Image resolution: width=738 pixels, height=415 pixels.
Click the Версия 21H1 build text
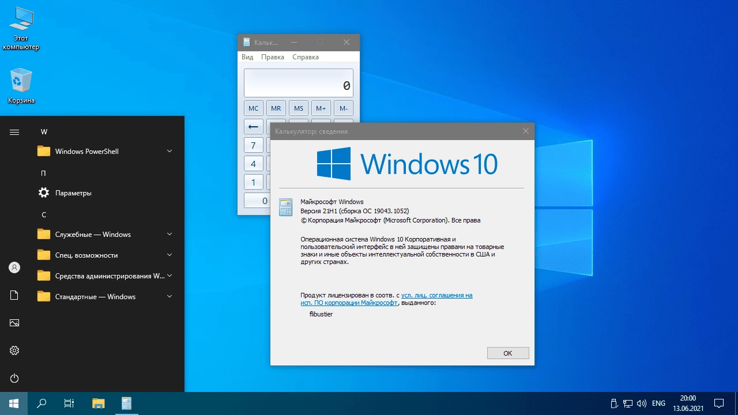click(x=355, y=211)
